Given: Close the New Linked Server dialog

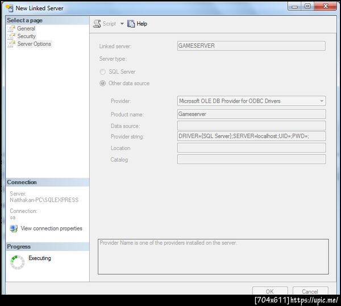Looking at the screenshot, I should point(325,6).
